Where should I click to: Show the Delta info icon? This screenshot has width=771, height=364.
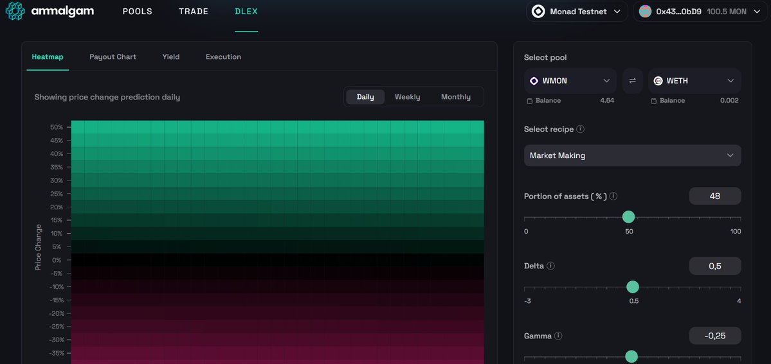point(550,266)
